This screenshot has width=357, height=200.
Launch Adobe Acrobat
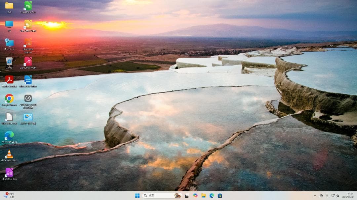9,80
